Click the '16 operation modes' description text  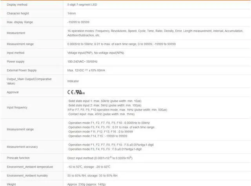click(155, 33)
